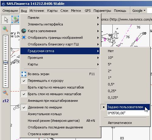Click the blue square icon for image borders

(x=24, y=38)
